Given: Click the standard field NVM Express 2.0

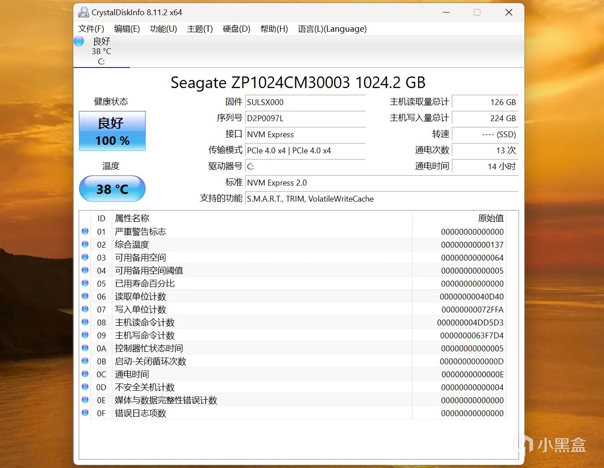Looking at the screenshot, I should (x=382, y=182).
